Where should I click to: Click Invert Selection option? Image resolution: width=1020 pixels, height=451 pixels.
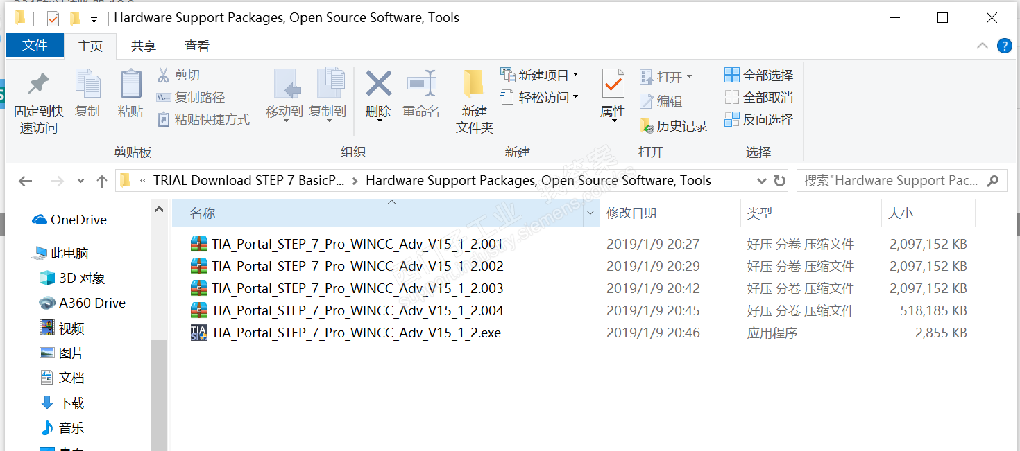(758, 119)
